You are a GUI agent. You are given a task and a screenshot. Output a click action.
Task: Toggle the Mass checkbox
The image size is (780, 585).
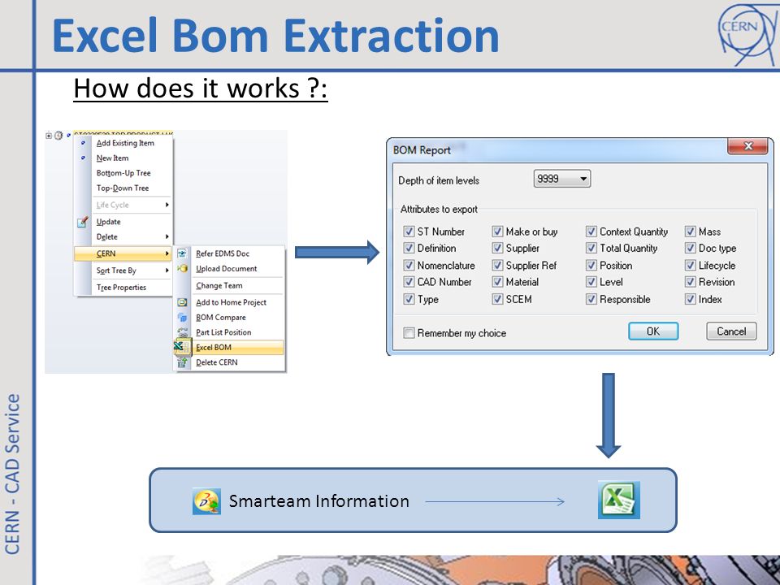pyautogui.click(x=690, y=232)
